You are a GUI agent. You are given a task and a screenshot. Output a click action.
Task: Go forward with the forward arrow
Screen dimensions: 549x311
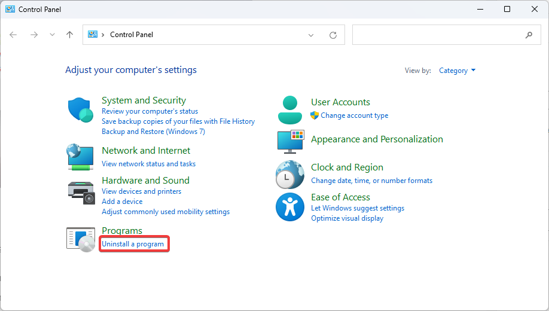(34, 35)
